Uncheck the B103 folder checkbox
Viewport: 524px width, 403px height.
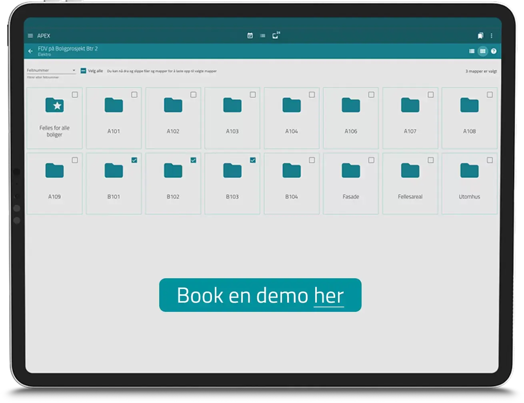253,160
